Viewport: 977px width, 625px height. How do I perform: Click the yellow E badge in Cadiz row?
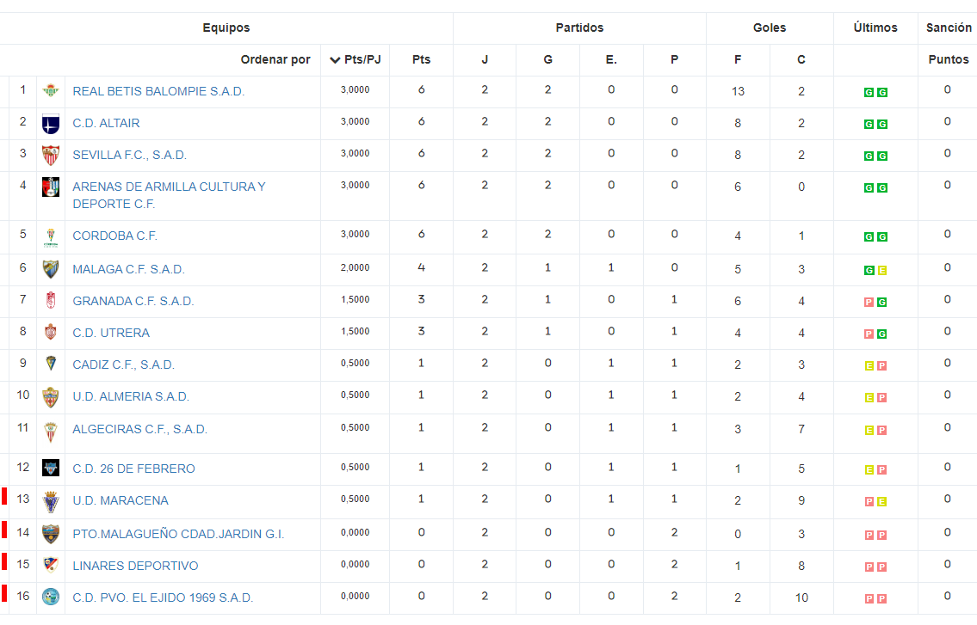coord(869,365)
